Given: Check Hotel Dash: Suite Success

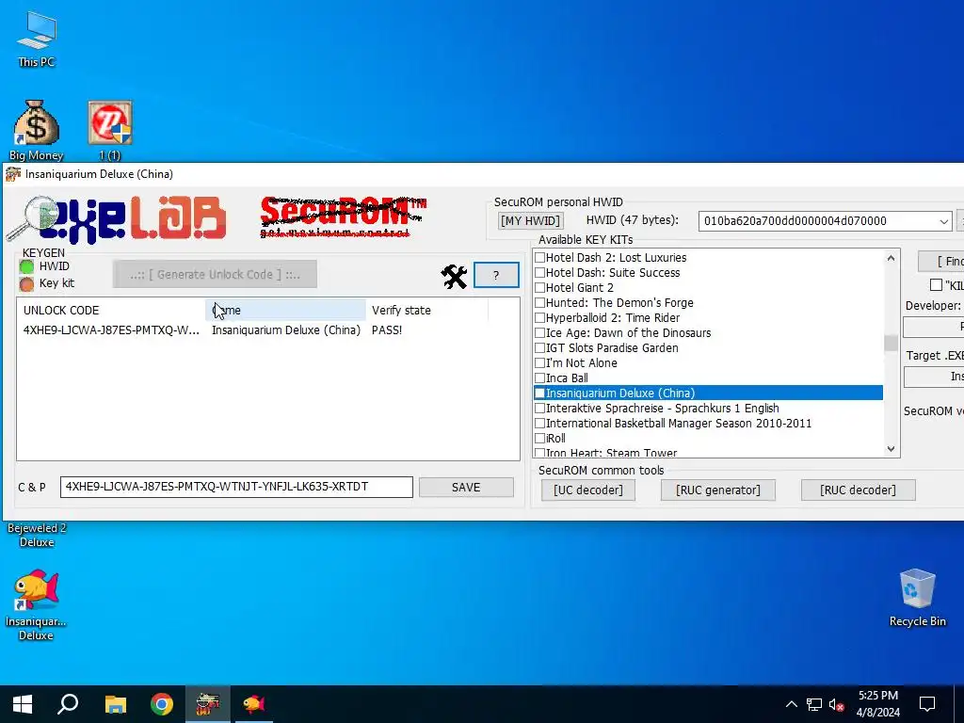Looking at the screenshot, I should 539,272.
